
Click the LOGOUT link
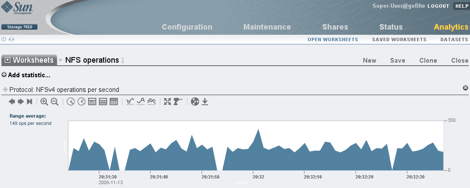click(x=438, y=6)
